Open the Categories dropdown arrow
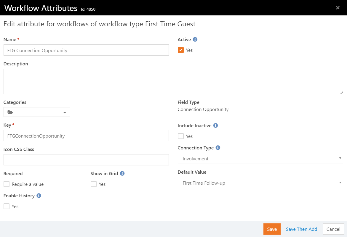 (x=65, y=112)
